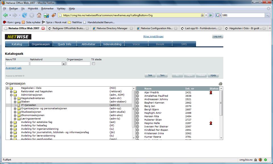Expand the Høgskoledirektøren node
This screenshot has height=164, width=273.
[15, 98]
